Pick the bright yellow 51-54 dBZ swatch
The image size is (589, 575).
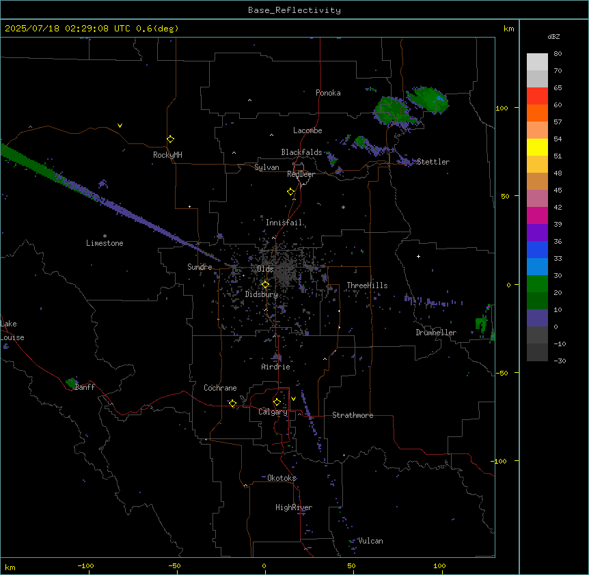(x=537, y=147)
